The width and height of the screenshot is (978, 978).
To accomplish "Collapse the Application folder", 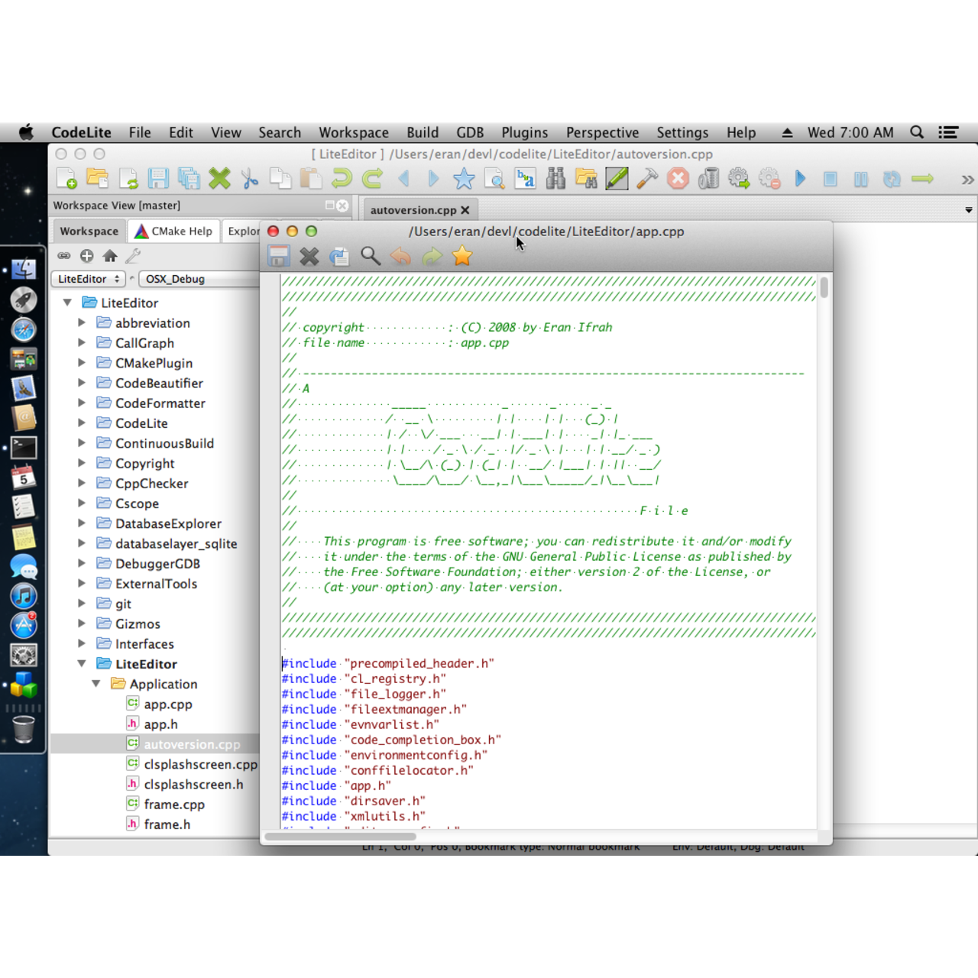I will tap(96, 684).
